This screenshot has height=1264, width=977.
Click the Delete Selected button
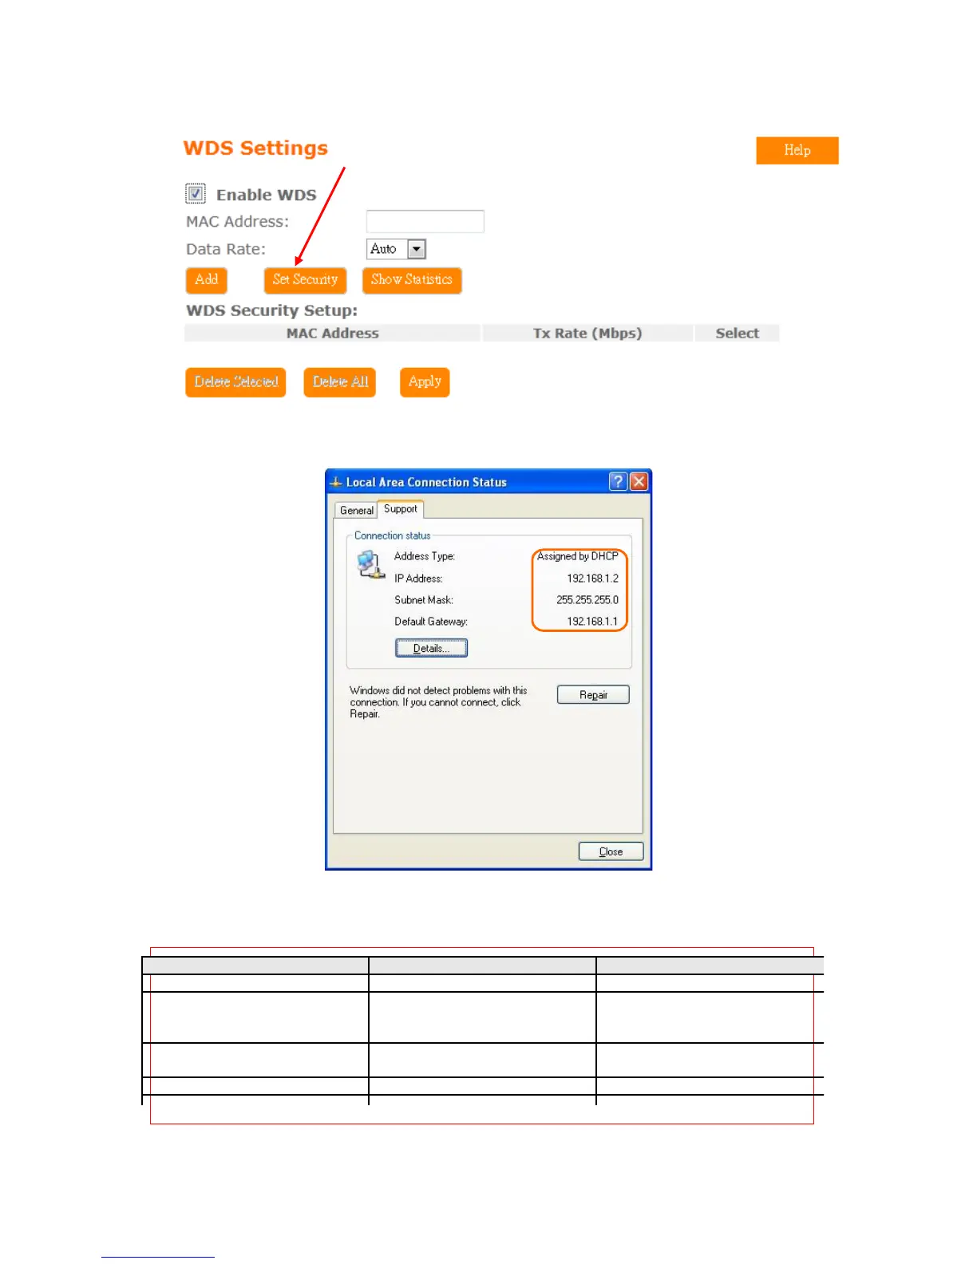click(235, 382)
